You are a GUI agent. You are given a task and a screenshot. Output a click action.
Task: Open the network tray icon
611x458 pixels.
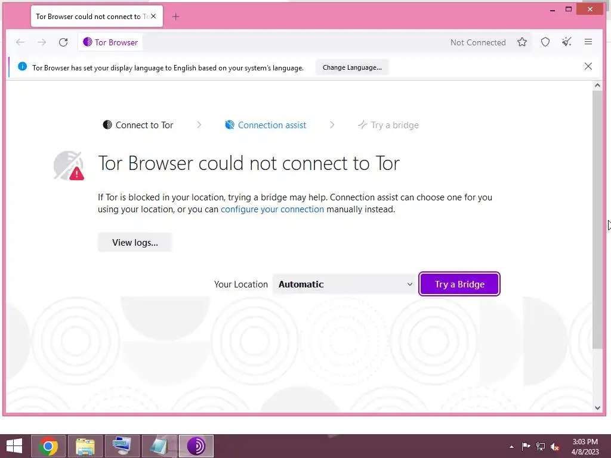tap(541, 446)
